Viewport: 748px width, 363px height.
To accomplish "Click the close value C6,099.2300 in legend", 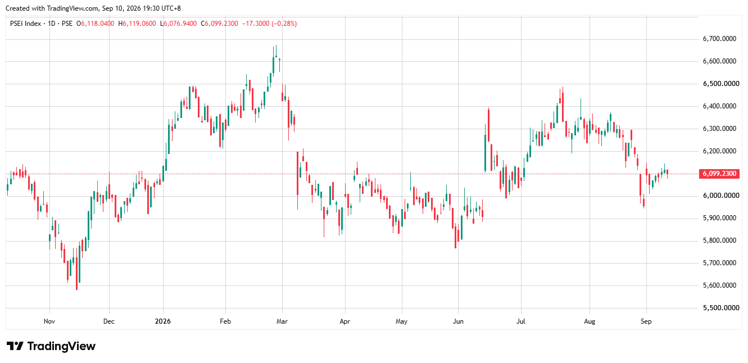I will (221, 24).
